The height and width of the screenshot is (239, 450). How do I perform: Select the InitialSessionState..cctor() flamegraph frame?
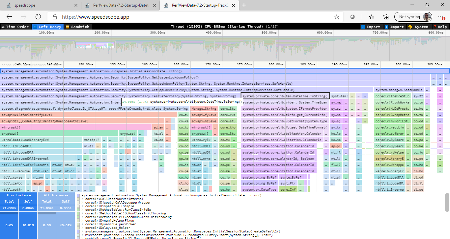[225, 71]
